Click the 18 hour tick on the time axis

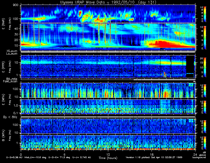click(151, 153)
